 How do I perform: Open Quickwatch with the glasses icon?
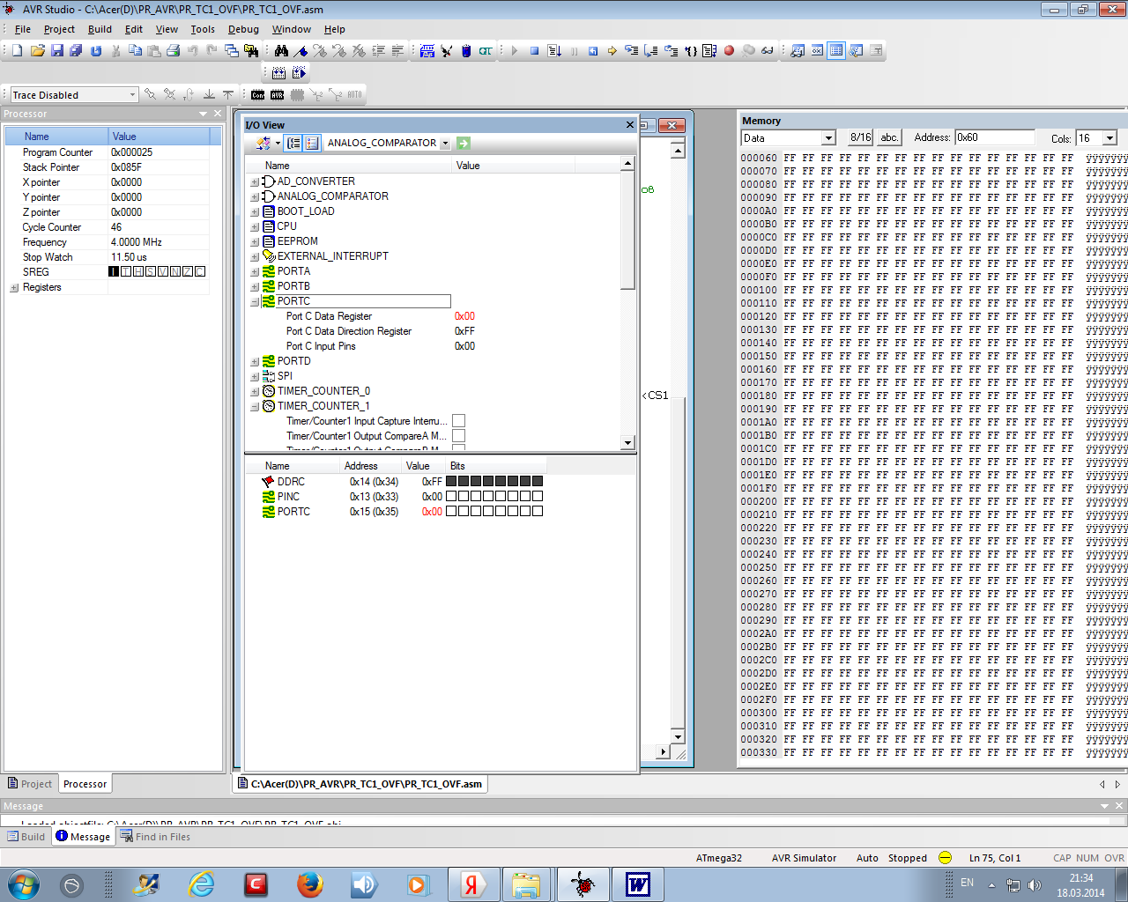tap(768, 51)
